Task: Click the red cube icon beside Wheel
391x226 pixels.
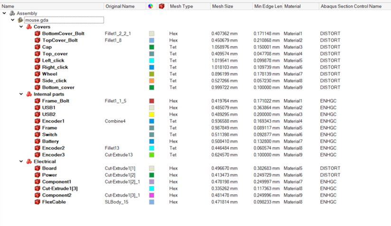Action: coord(37,74)
